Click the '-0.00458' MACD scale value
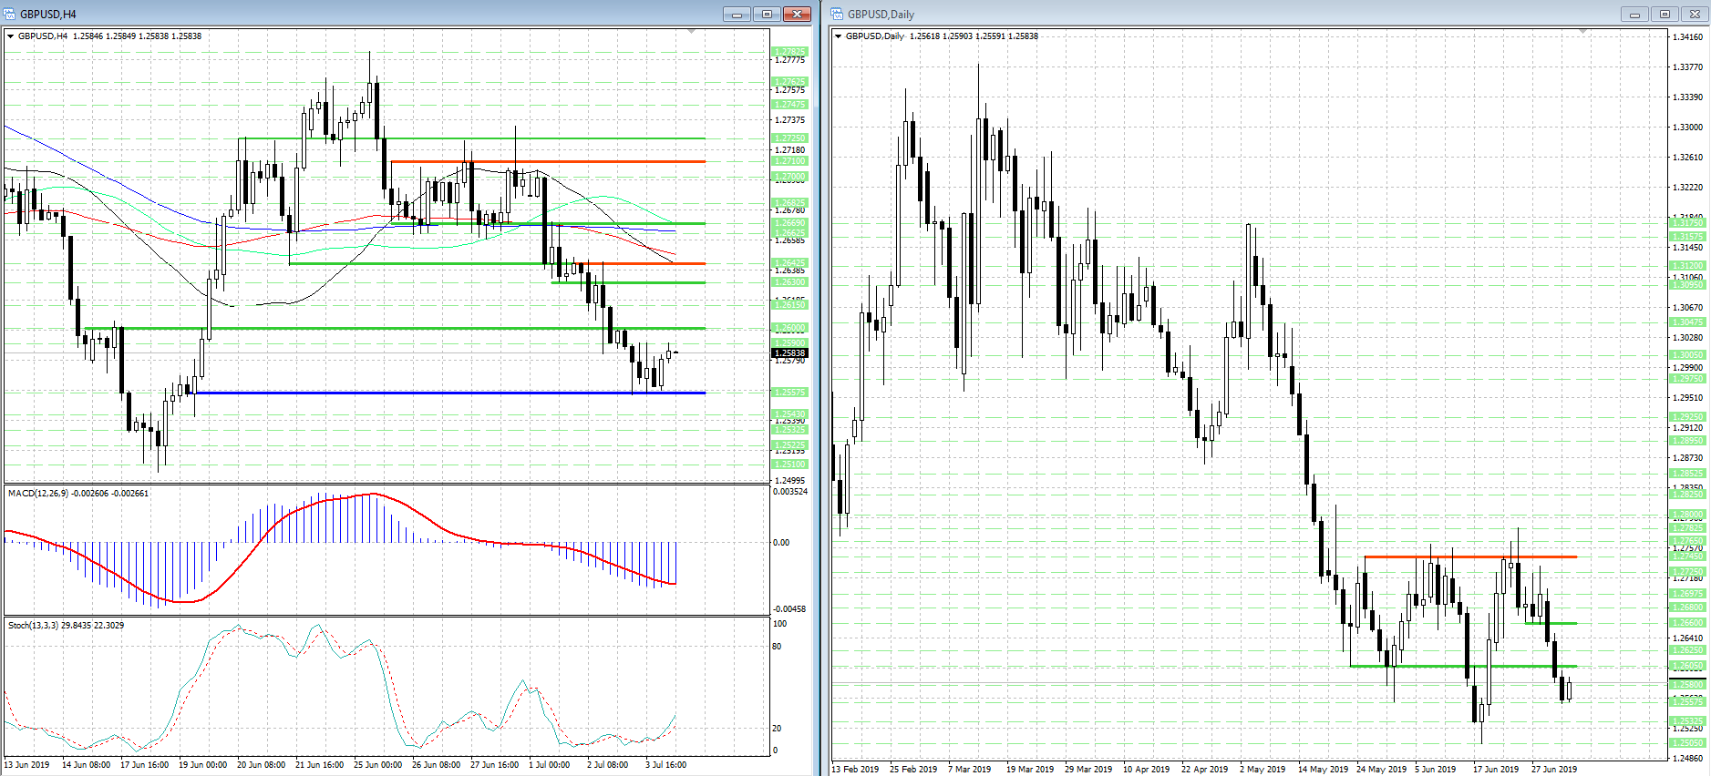 point(789,609)
